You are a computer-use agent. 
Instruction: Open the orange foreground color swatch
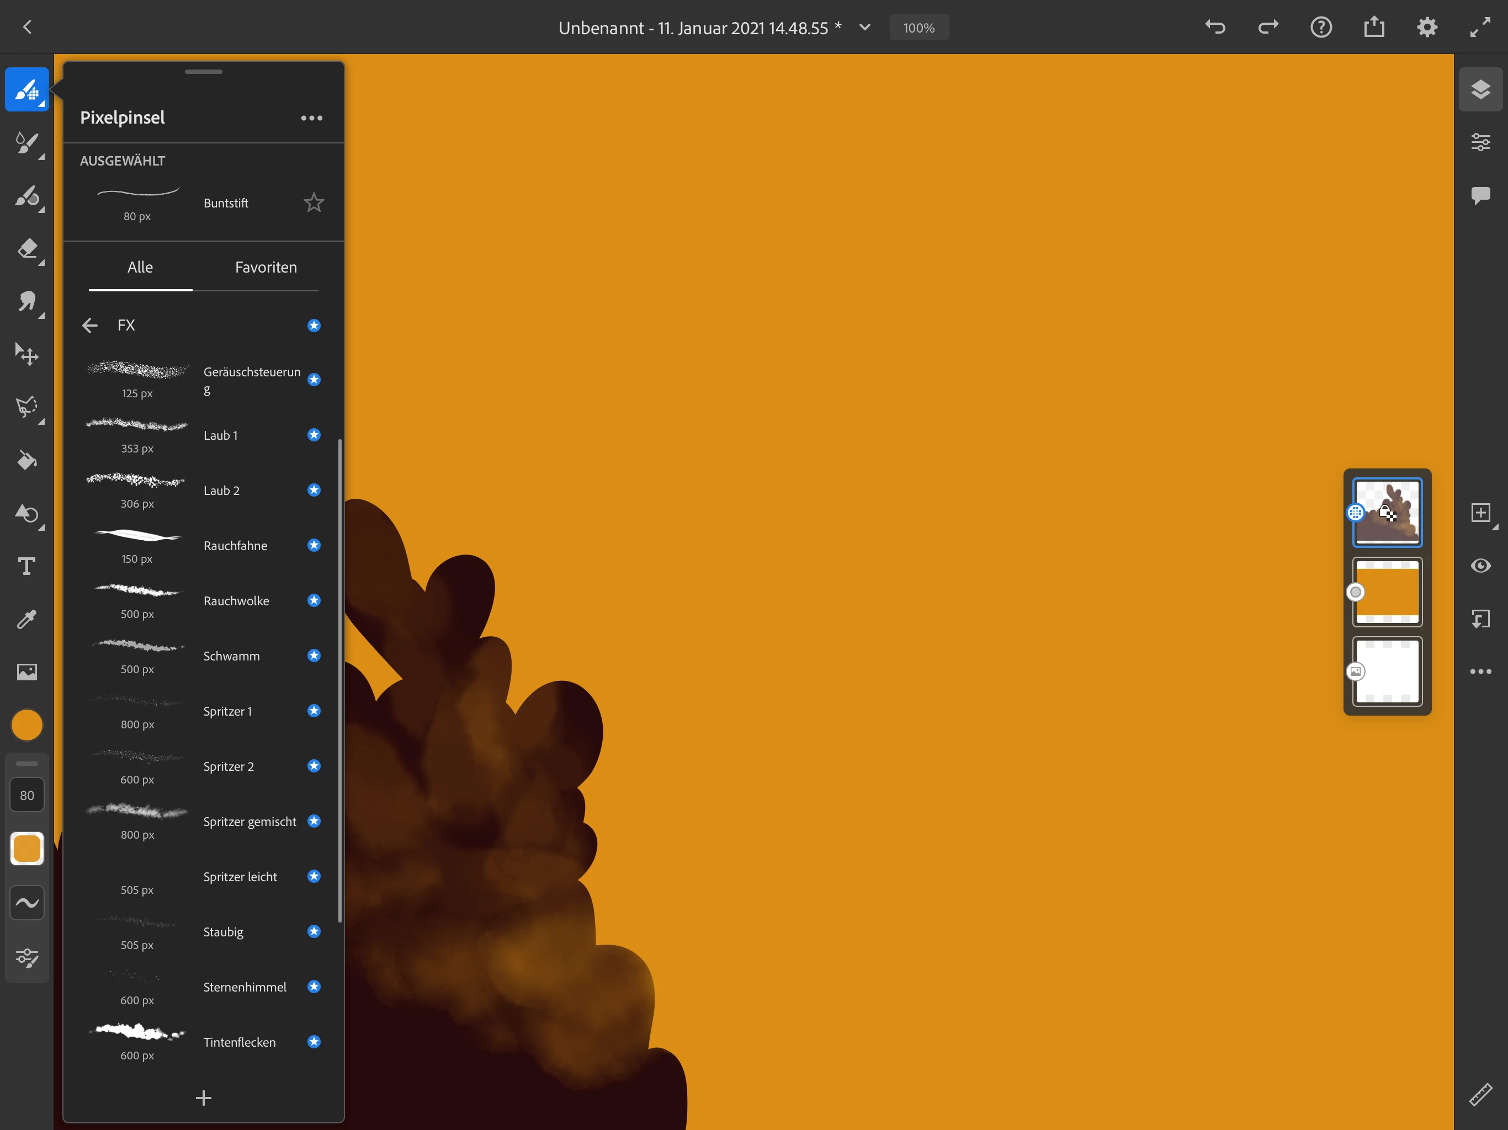pyautogui.click(x=26, y=724)
